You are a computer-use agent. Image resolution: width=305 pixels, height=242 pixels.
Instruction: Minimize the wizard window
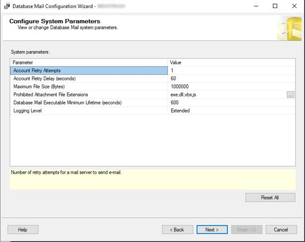[x=256, y=6]
